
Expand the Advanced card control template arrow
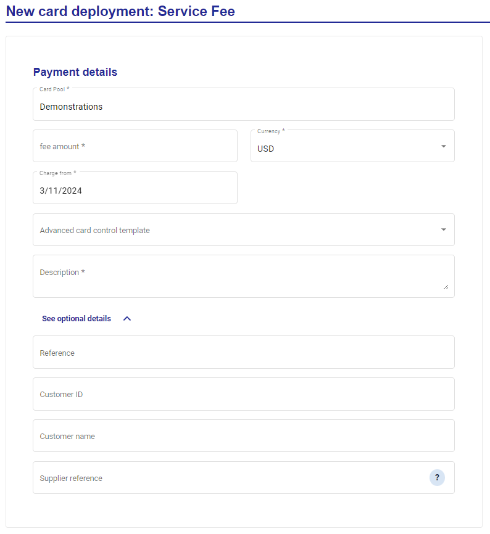point(443,229)
